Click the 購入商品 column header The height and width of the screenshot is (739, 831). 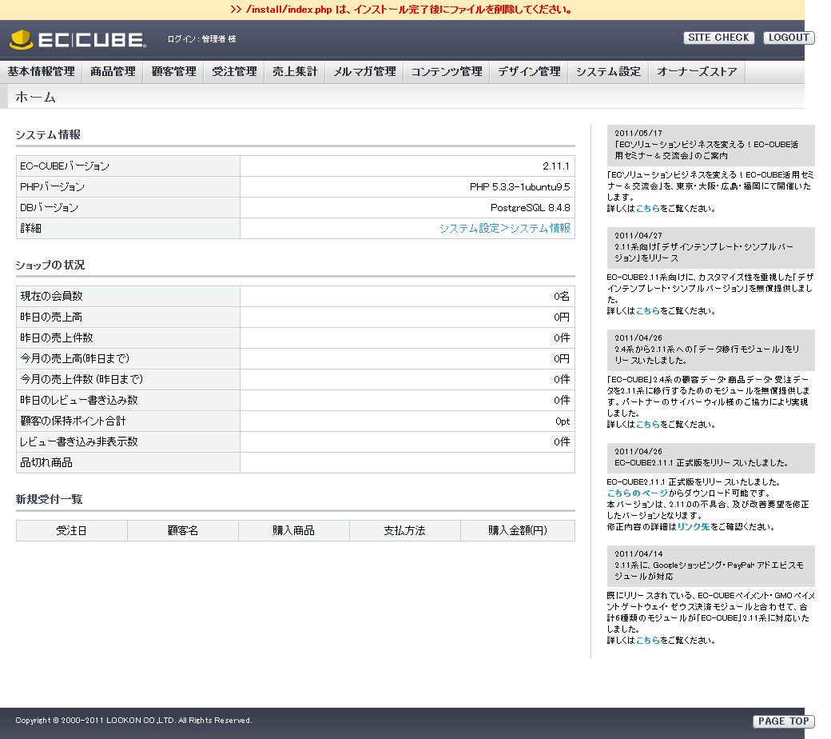click(x=293, y=530)
